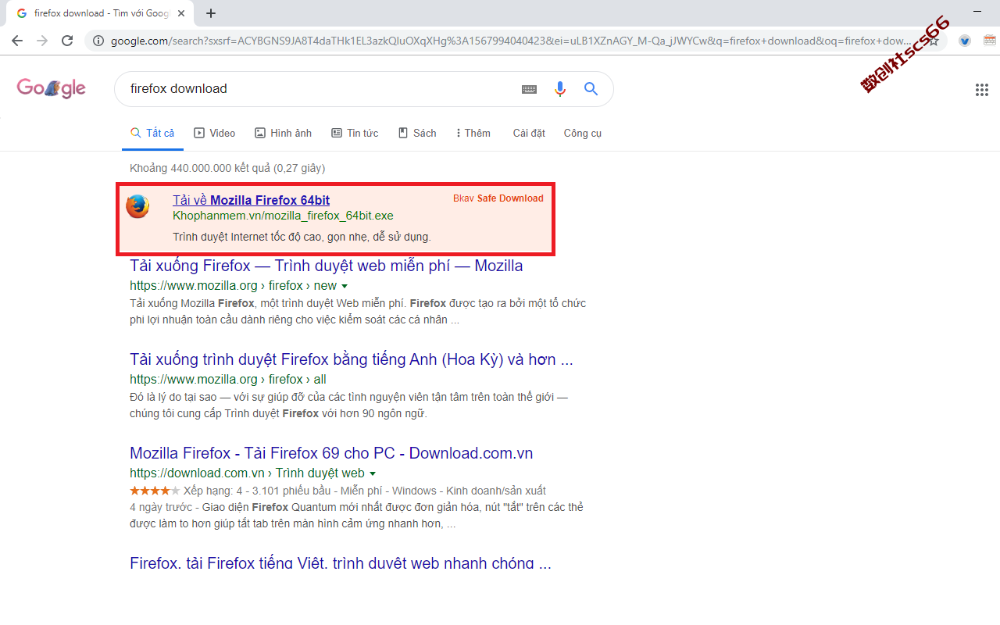The image size is (1000, 625).
Task: Bookmark this page with the star icon
Action: (933, 41)
